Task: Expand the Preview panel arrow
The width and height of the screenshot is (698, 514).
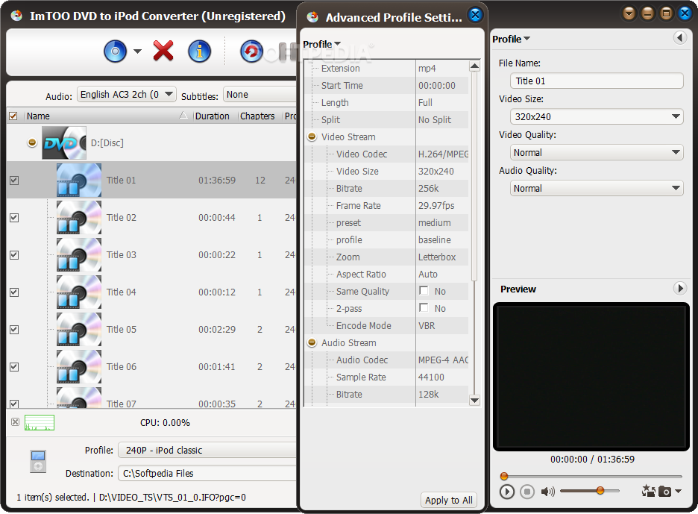Action: [x=680, y=289]
